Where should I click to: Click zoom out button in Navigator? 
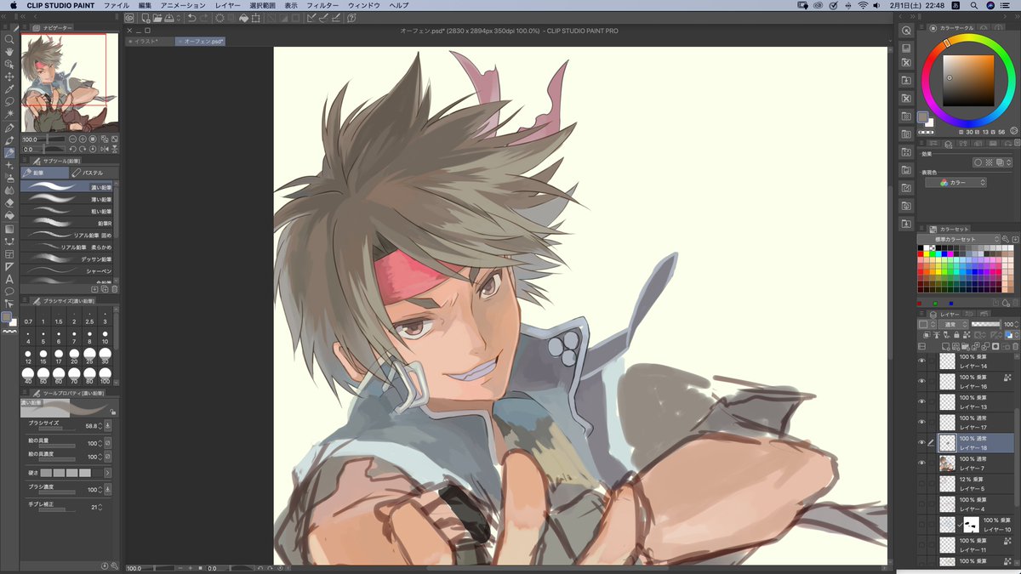[72, 139]
